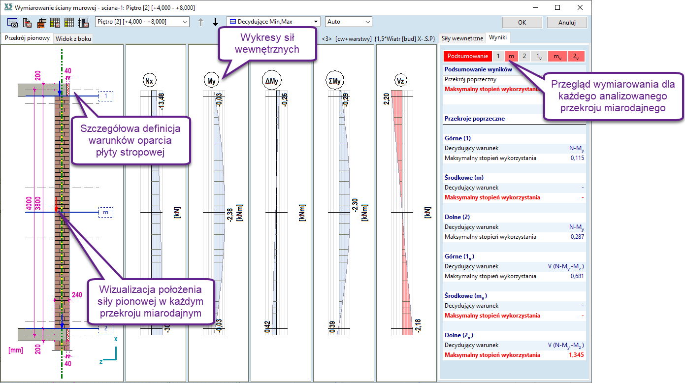Select the '2v' cross-section result button
Image resolution: width=685 pixels, height=383 pixels.
(576, 56)
